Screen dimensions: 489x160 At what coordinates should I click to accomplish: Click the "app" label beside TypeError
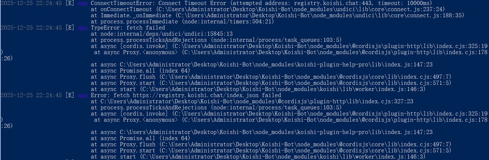tap(83, 28)
